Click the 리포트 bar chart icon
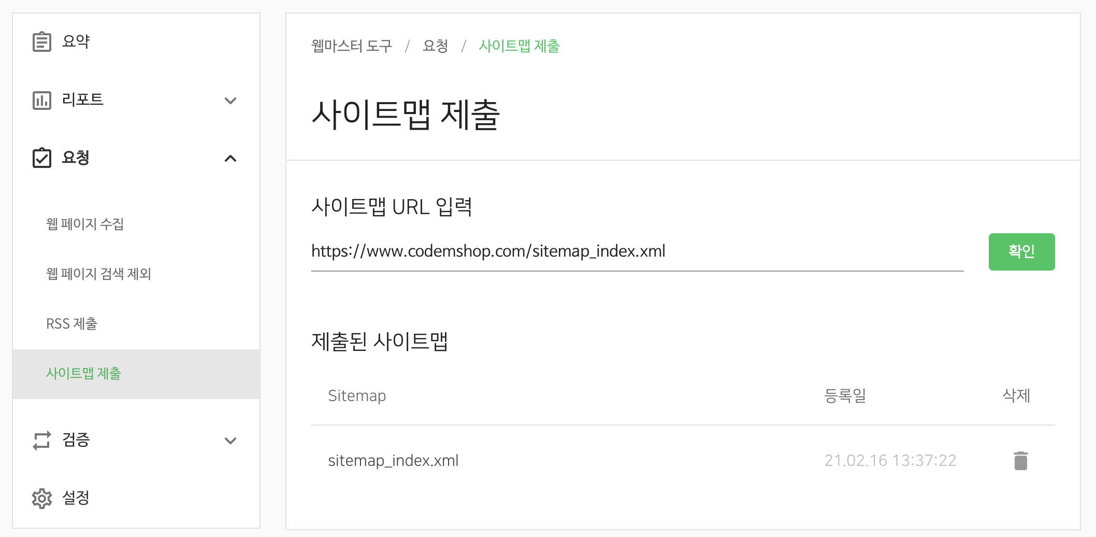1096x537 pixels. tap(42, 100)
